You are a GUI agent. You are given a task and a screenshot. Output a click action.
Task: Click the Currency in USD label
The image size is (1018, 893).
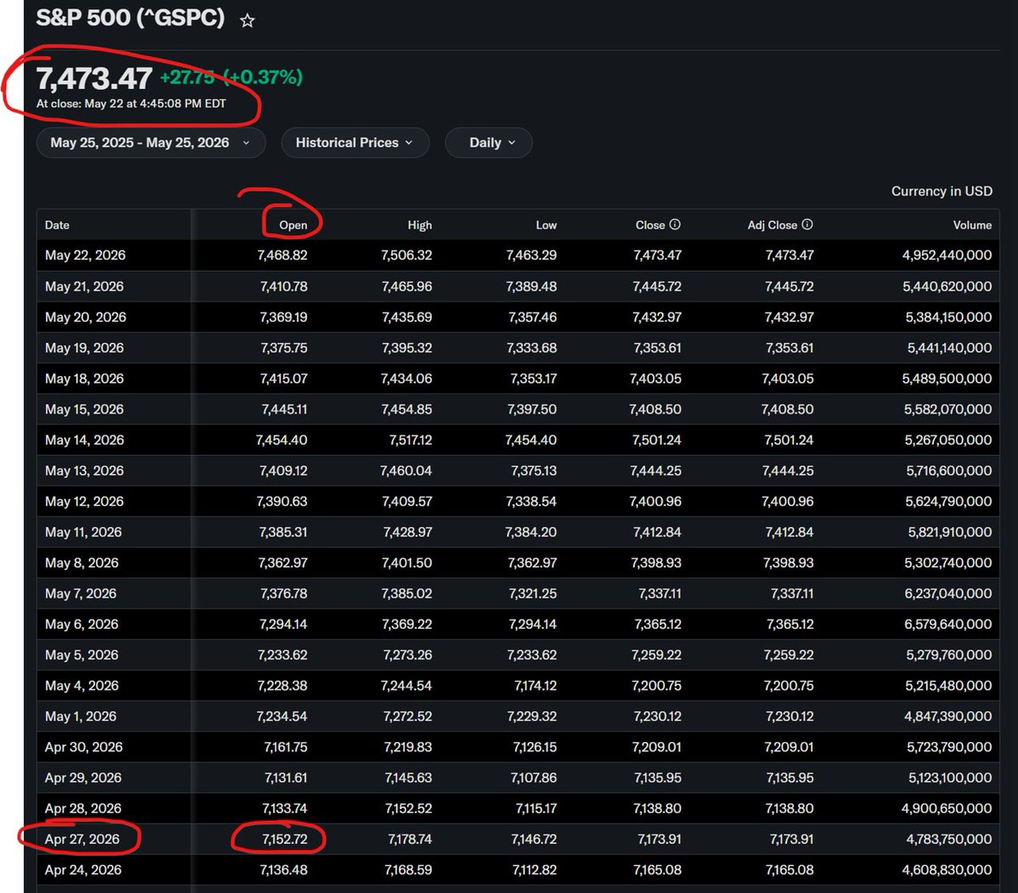(942, 191)
